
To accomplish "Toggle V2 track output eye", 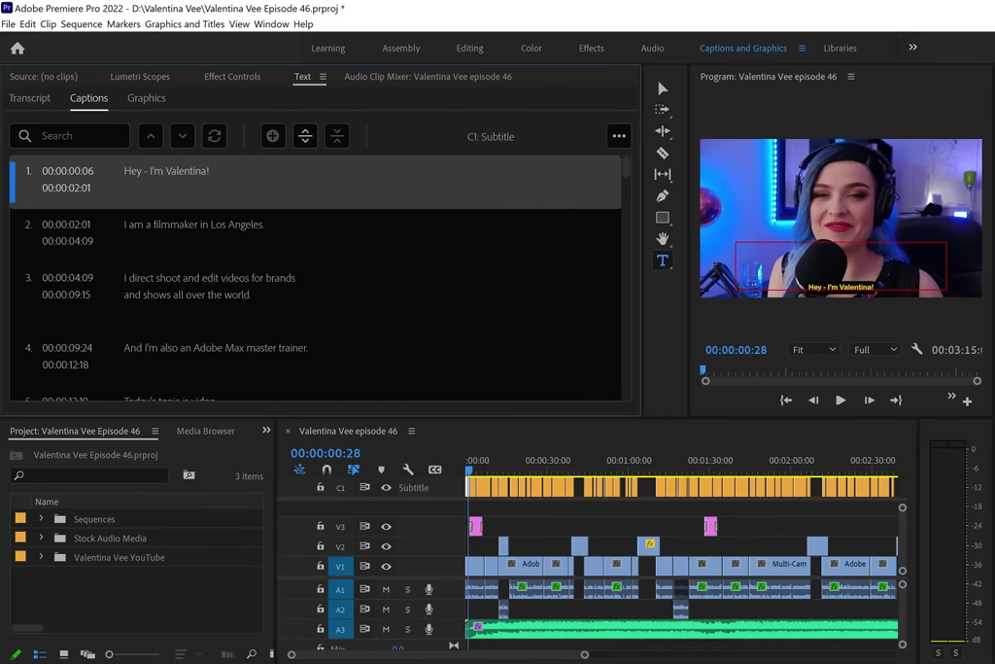I will click(386, 546).
